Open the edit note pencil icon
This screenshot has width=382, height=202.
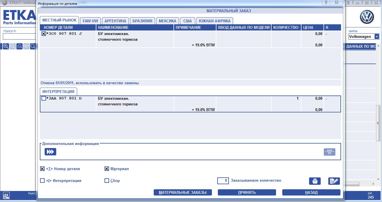pyautogui.click(x=334, y=181)
